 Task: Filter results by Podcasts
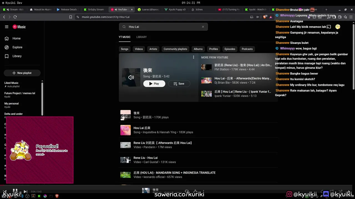247,49
